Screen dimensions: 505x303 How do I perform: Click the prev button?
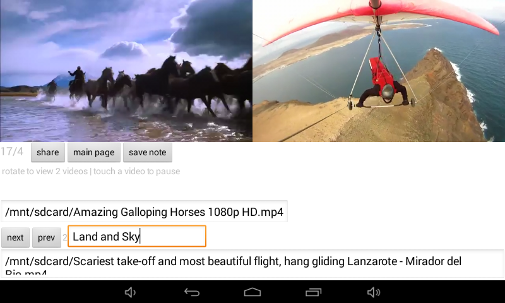coord(46,237)
